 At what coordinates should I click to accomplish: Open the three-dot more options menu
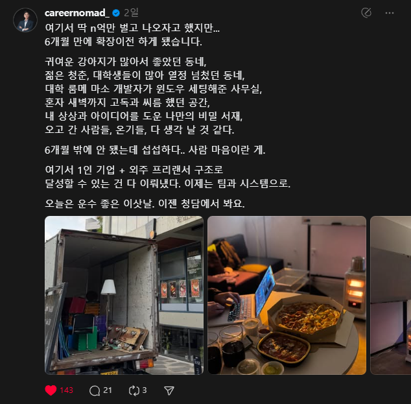(389, 13)
